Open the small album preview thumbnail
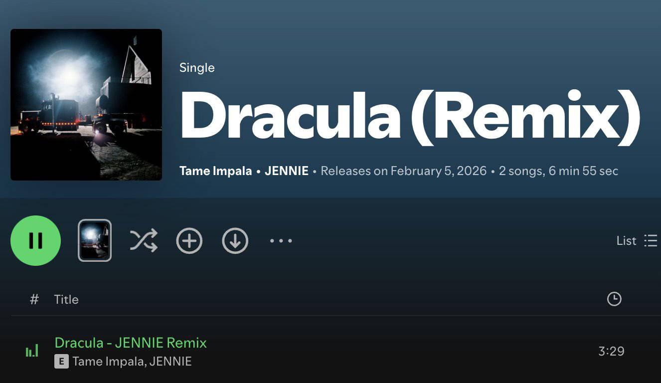Image resolution: width=661 pixels, height=383 pixels. pos(95,240)
